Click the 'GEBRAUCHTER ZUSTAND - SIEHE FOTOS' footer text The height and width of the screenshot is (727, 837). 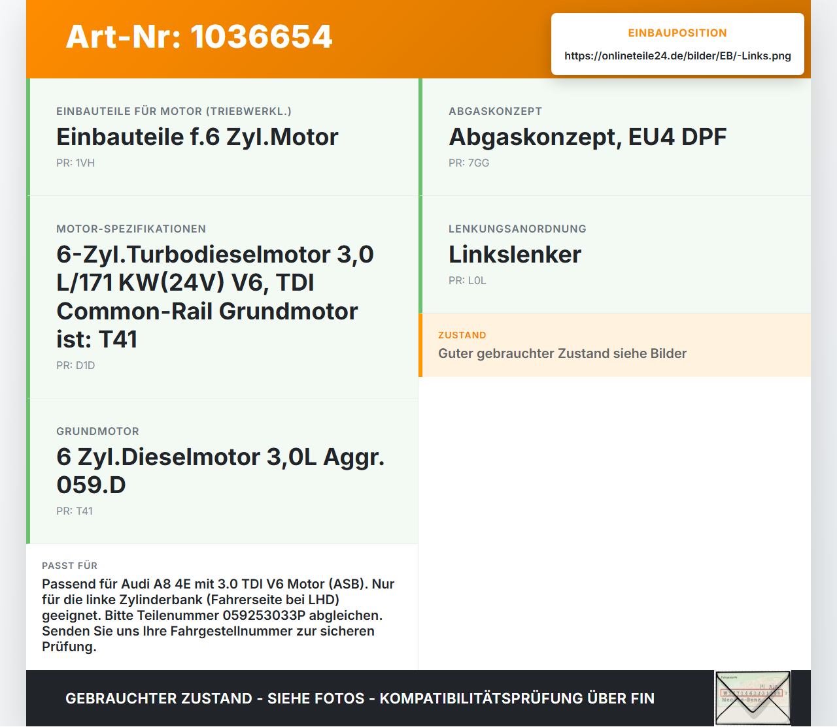360,698
